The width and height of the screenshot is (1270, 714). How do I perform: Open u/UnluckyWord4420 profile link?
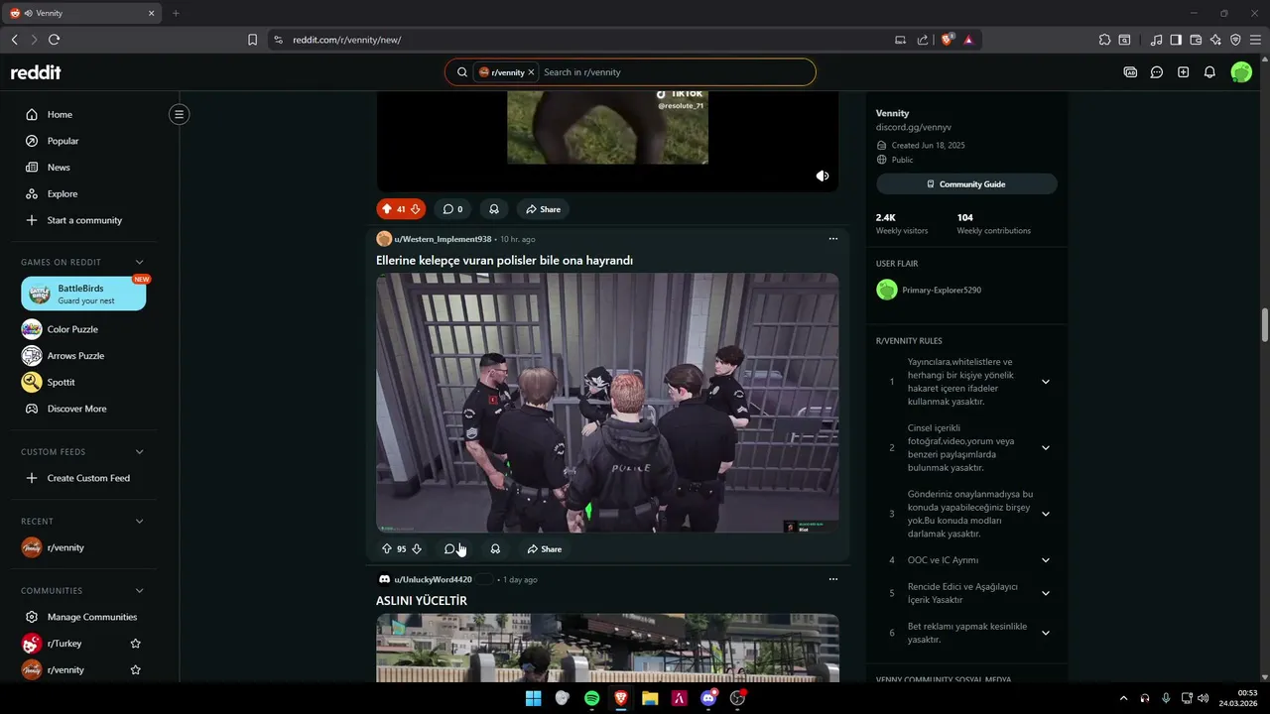click(433, 579)
